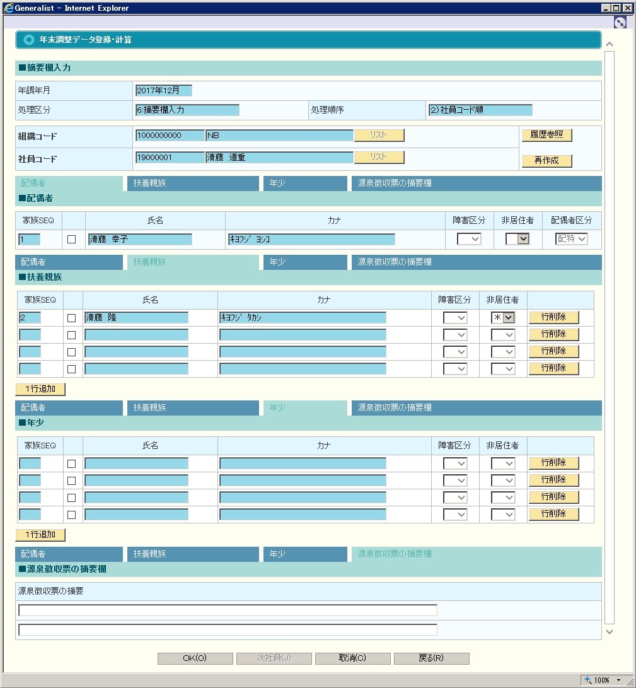
Task: Enable the first checkbox in 年少 table
Action: pos(71,464)
